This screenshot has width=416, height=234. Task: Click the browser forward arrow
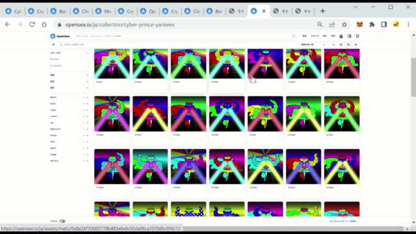click(20, 25)
